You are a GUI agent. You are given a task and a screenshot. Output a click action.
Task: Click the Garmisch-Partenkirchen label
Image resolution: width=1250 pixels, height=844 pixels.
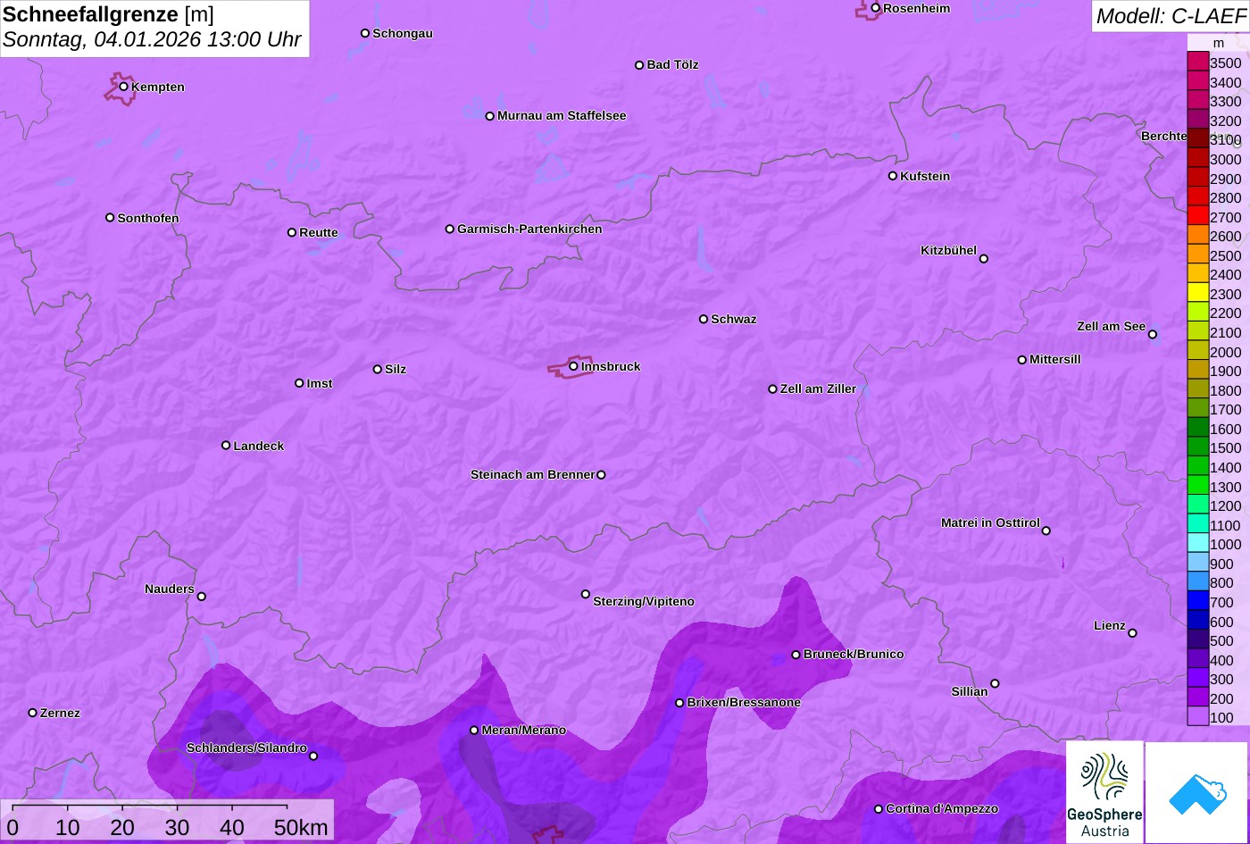529,229
